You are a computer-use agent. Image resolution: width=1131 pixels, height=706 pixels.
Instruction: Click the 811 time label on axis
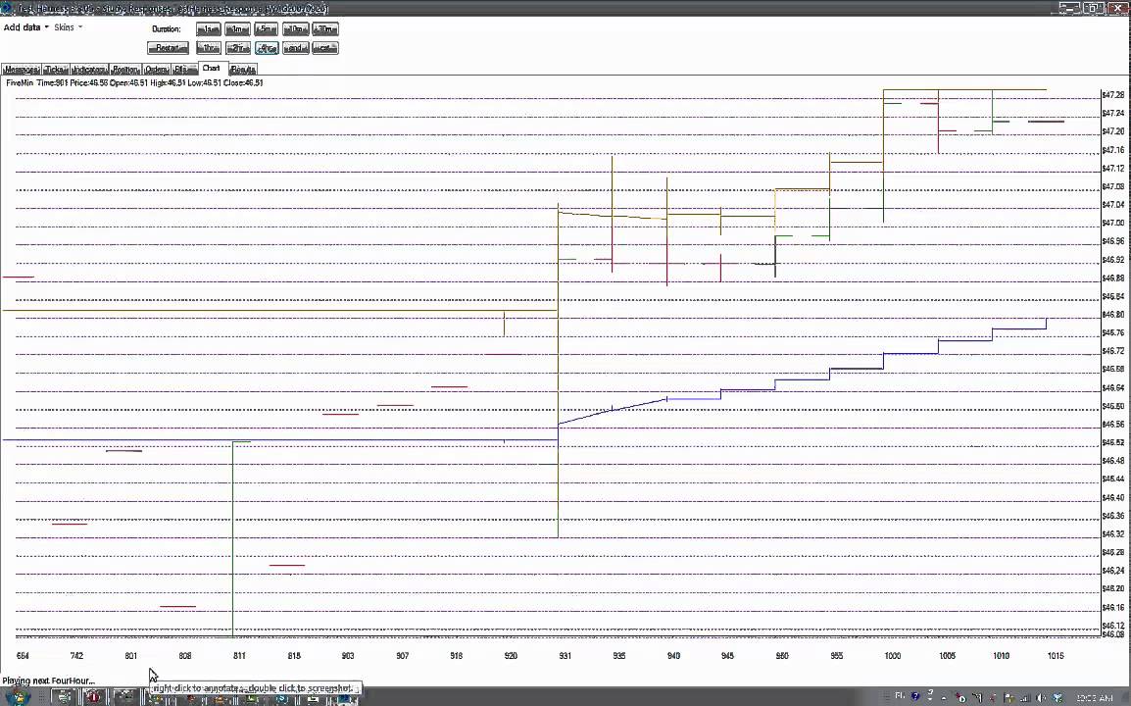point(239,655)
